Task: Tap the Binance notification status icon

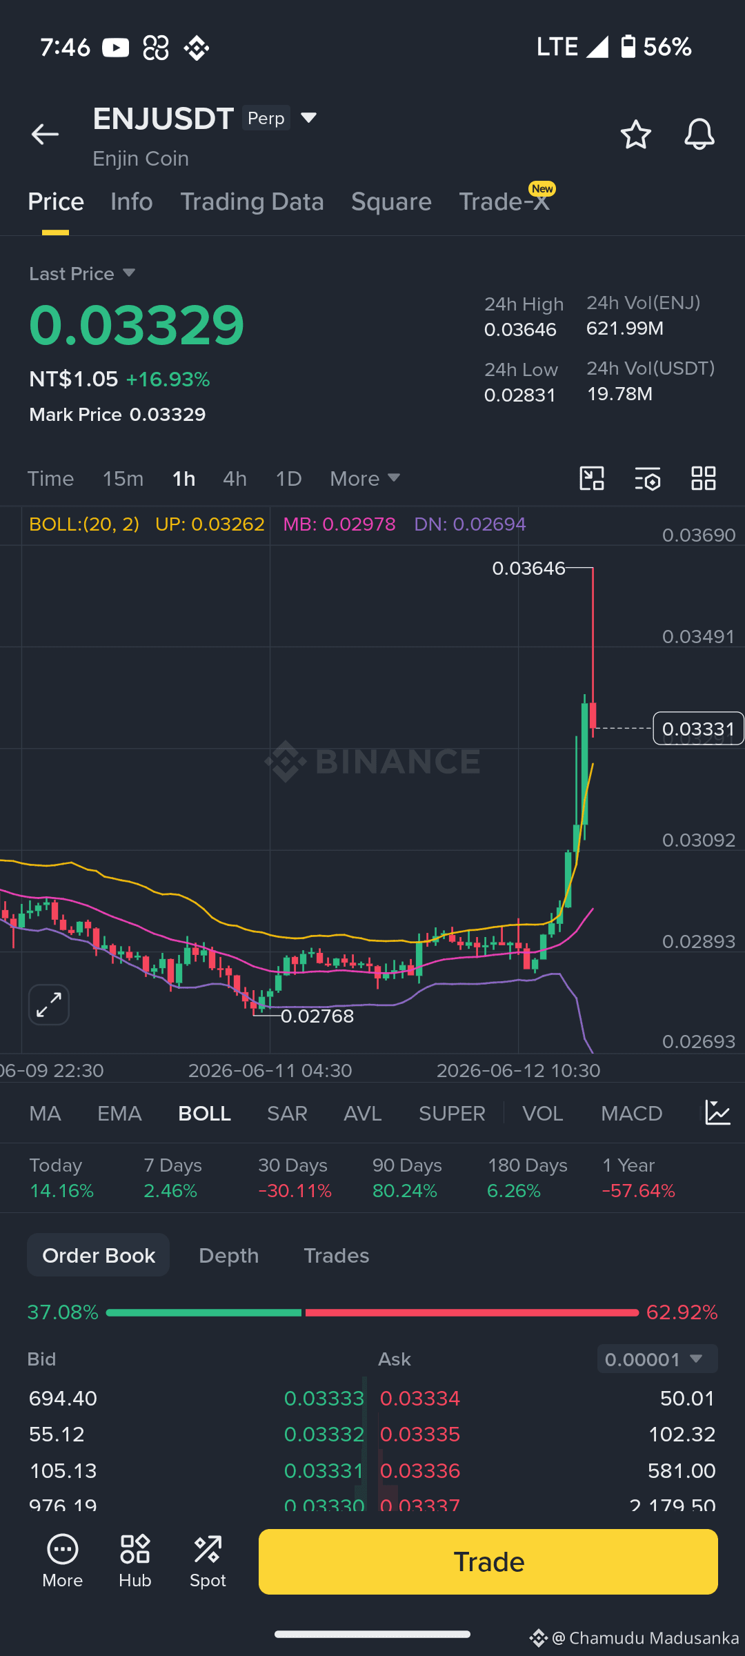Action: click(197, 48)
